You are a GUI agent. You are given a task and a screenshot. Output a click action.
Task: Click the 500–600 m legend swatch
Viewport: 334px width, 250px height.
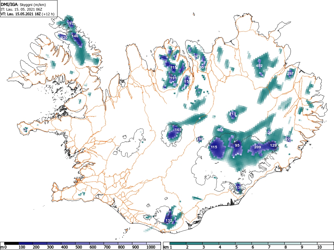coord(82,243)
